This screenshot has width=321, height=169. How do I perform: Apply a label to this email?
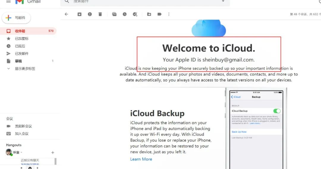tap(160, 14)
